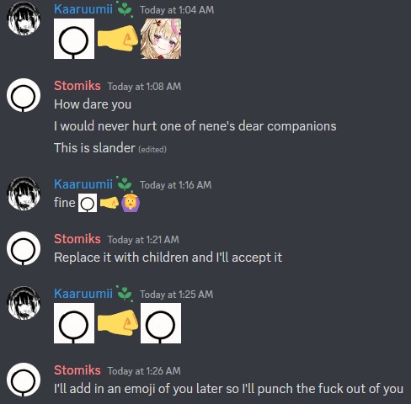Click the plant badge beside Kaaruumii at 1:25 AM

click(x=125, y=294)
